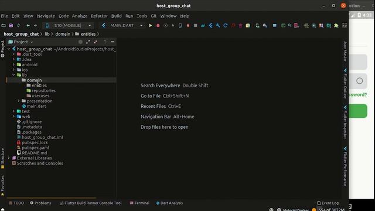Expand the android folder arrow
The height and width of the screenshot is (211, 375).
13,64
